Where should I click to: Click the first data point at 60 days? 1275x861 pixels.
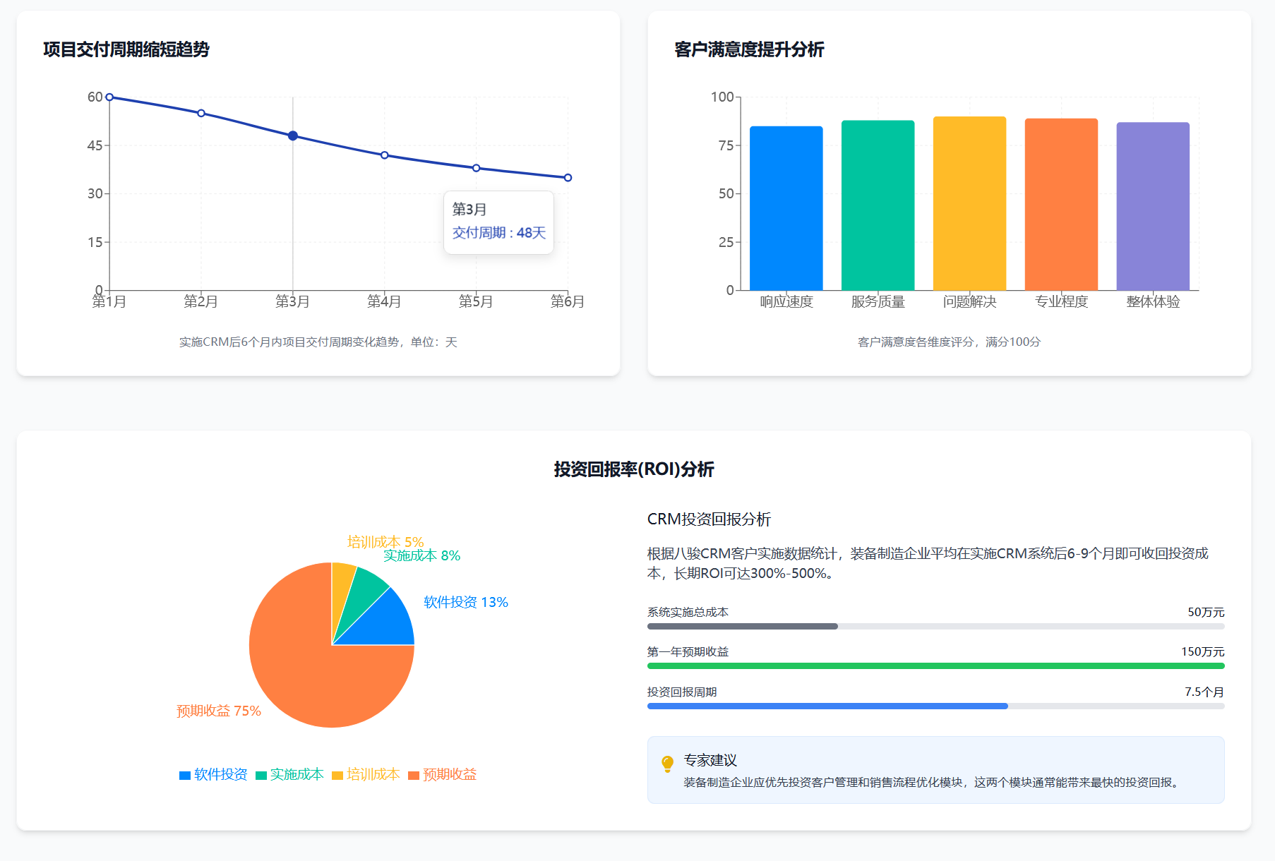click(109, 95)
